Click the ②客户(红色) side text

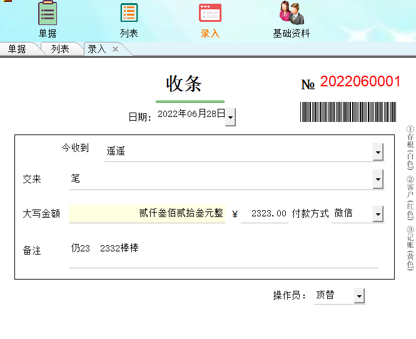(410, 198)
